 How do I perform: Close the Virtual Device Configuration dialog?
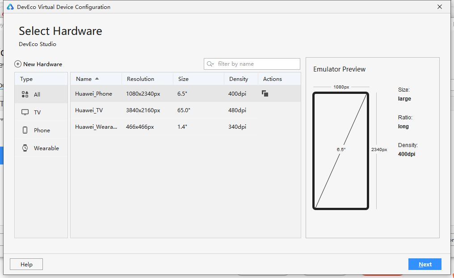(440, 7)
